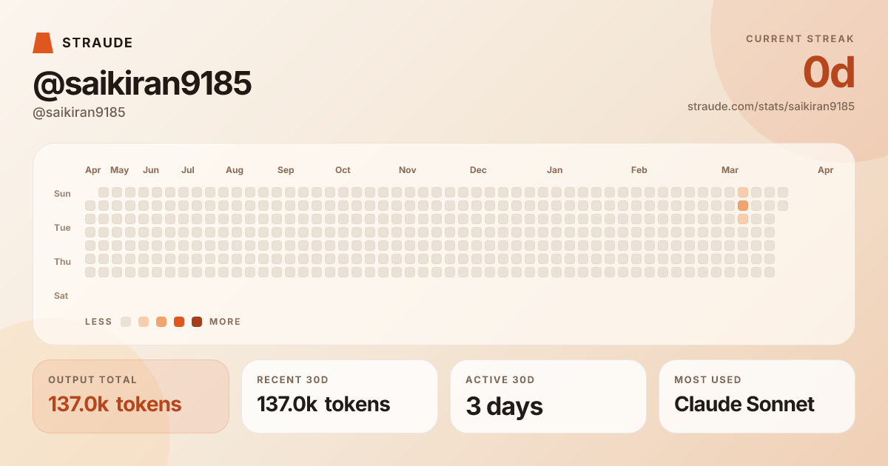Select the pale peach second legend swatch
Viewport: 888px width, 466px height.
pos(144,322)
